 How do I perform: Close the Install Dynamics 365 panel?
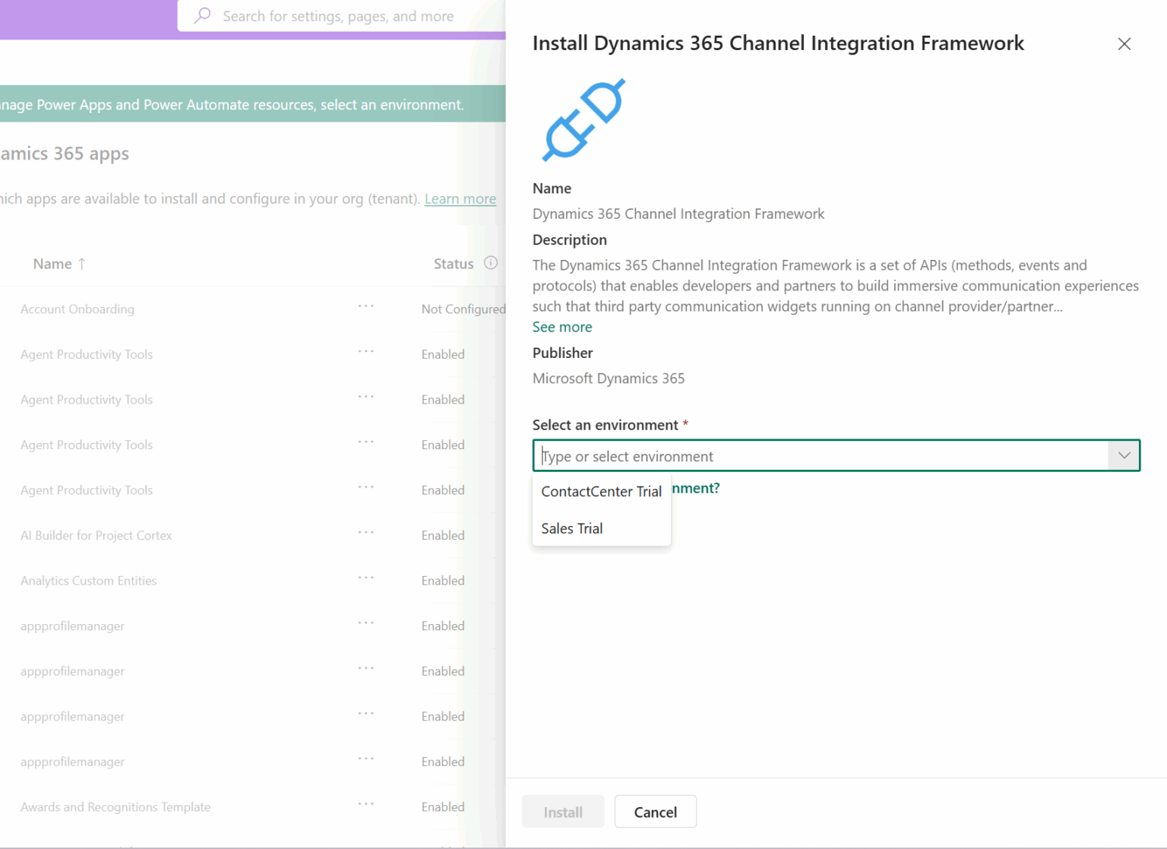1124,44
